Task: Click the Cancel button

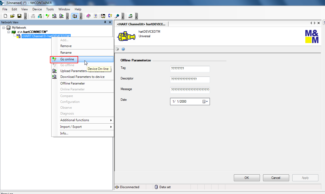Action: coord(276,178)
